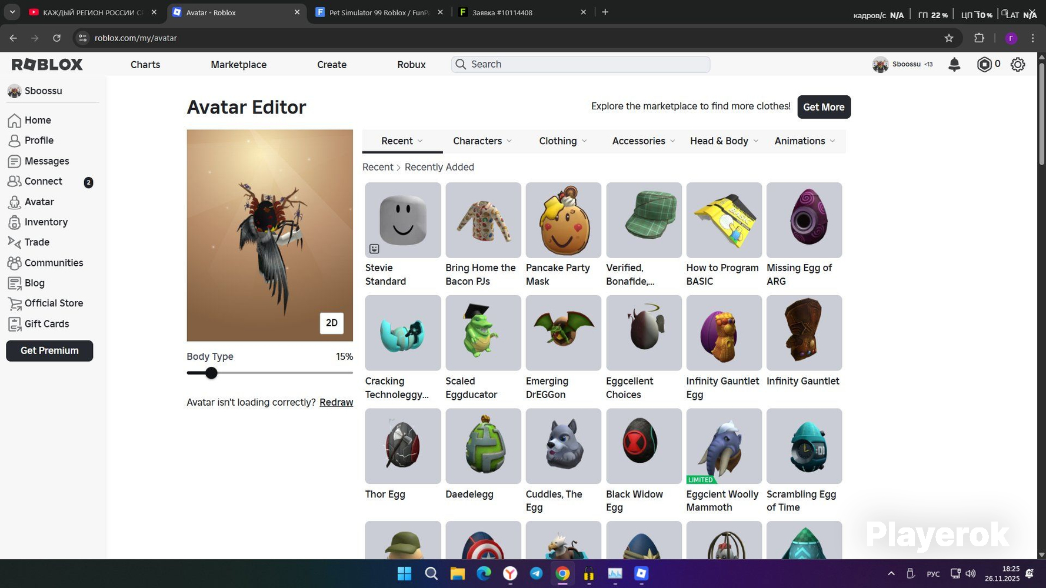Click the Roblox logo
The image size is (1046, 588).
pyautogui.click(x=47, y=65)
